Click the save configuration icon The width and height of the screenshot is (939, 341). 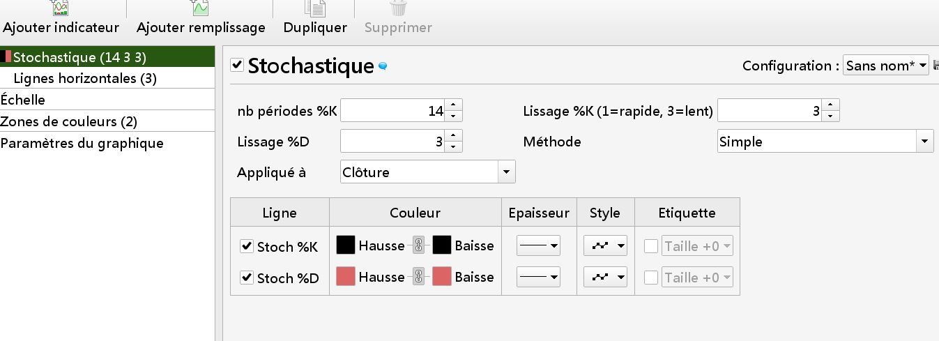coord(936,66)
